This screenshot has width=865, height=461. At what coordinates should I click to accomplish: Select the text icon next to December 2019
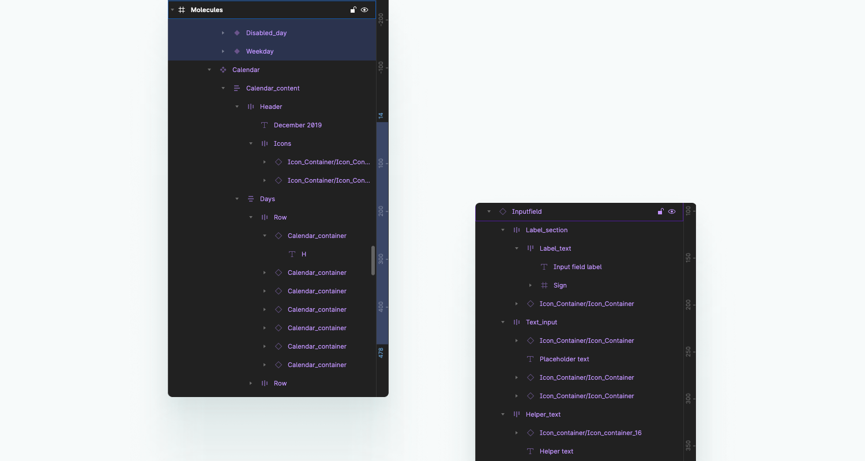[264, 125]
